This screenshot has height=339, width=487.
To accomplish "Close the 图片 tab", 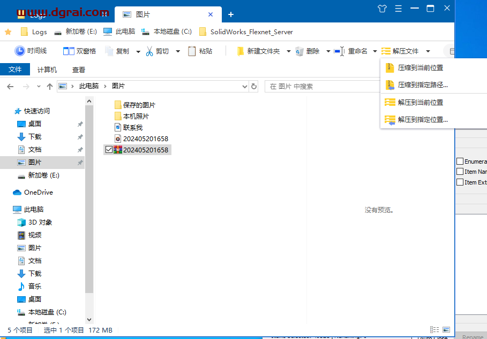I will (211, 14).
